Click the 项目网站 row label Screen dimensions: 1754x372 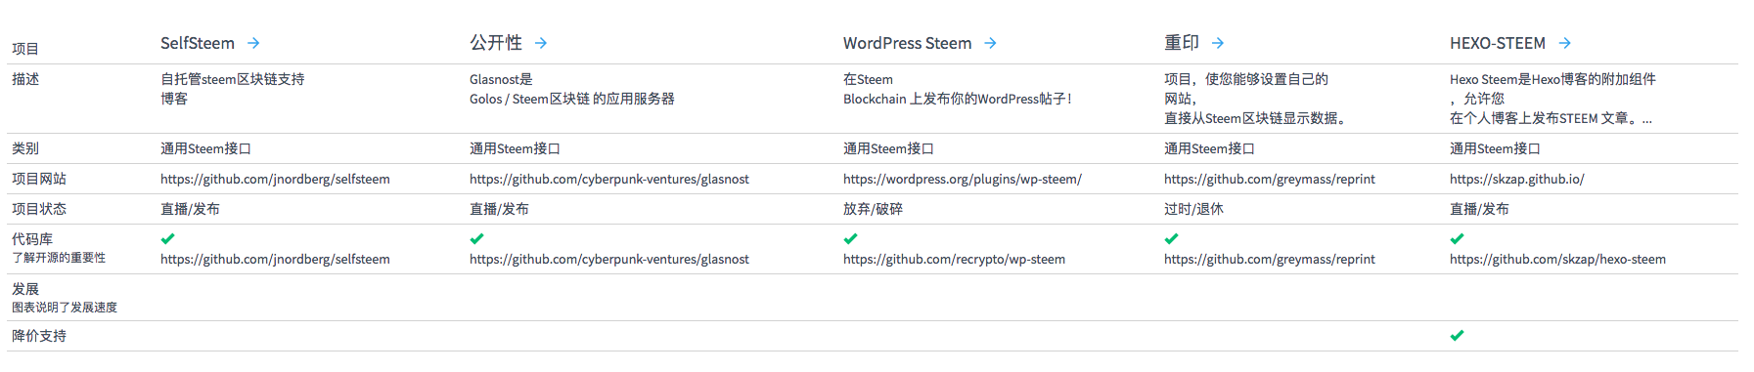(39, 179)
